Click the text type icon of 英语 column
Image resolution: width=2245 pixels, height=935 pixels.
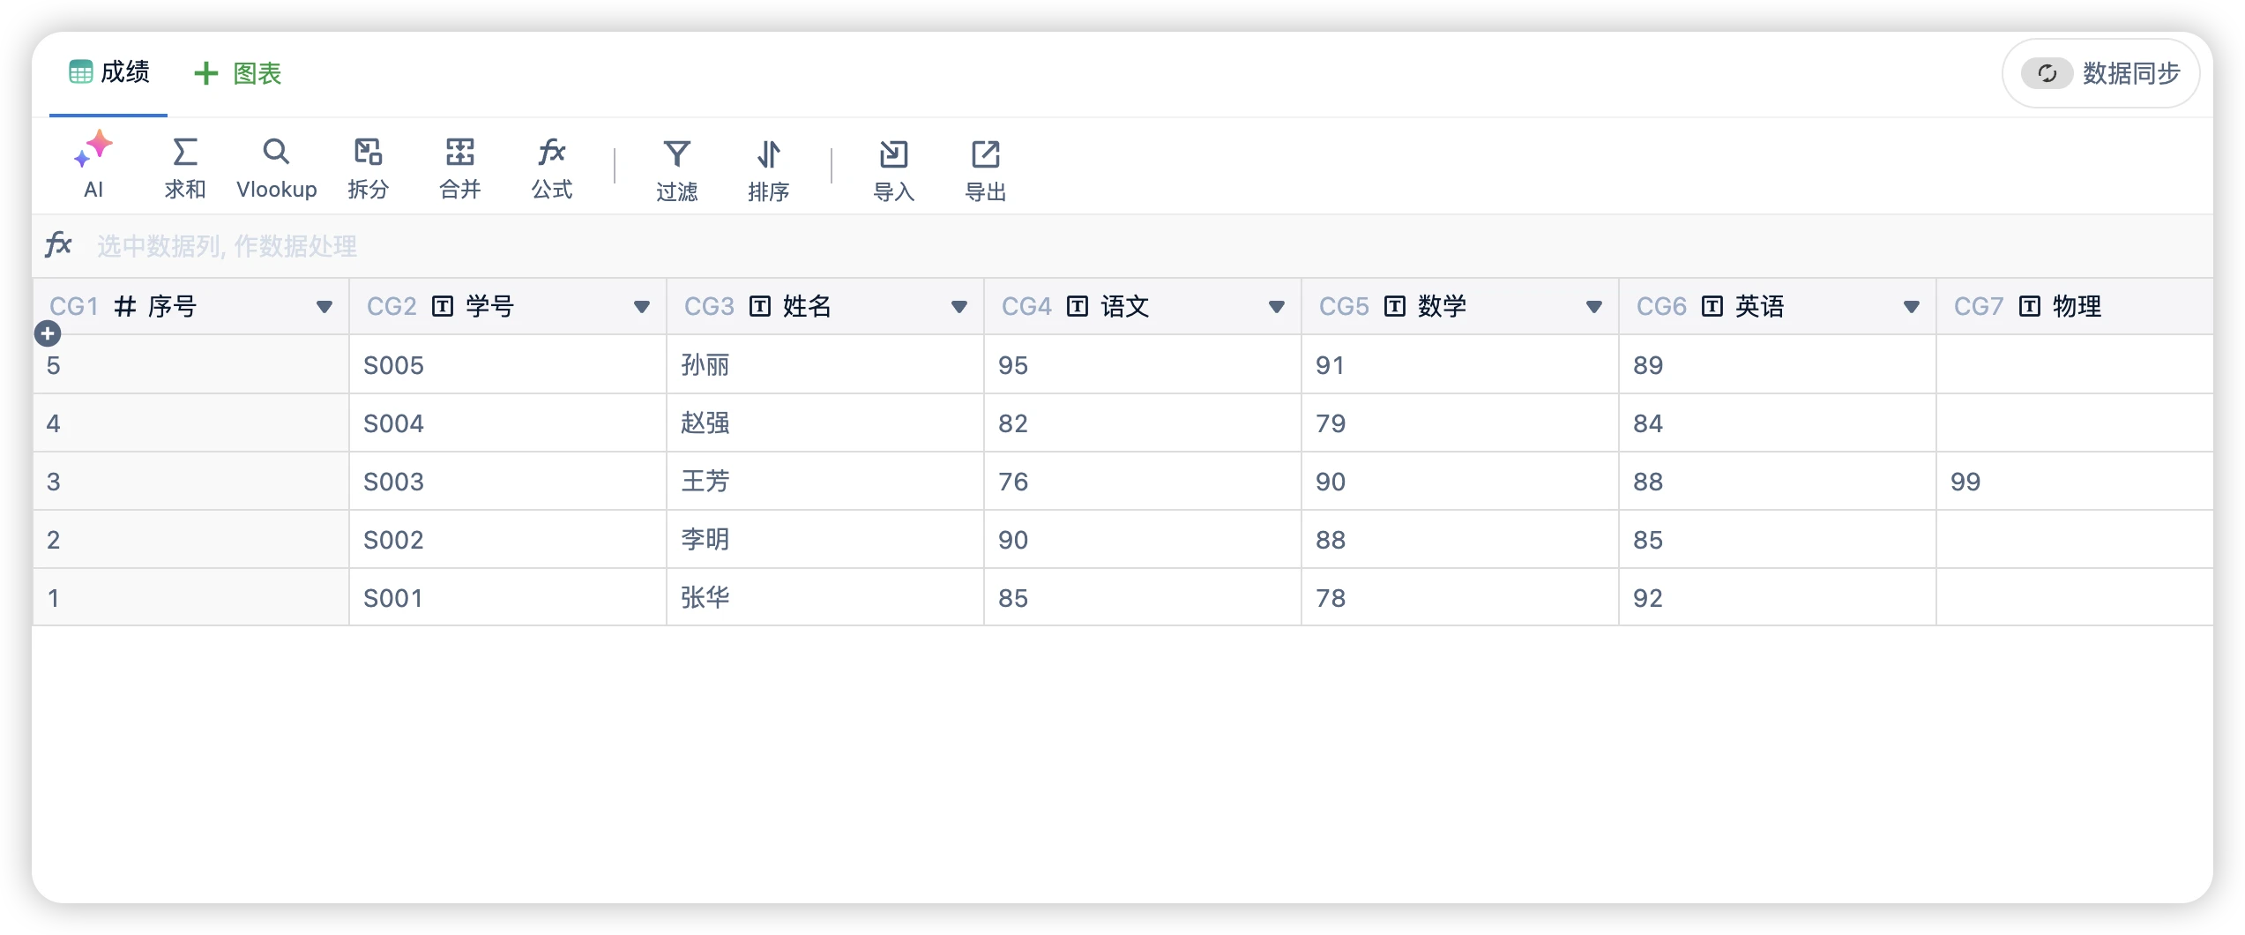point(1712,306)
